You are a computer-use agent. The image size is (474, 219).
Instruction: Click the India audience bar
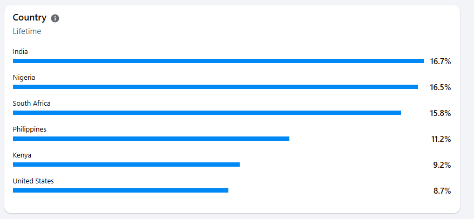click(218, 61)
